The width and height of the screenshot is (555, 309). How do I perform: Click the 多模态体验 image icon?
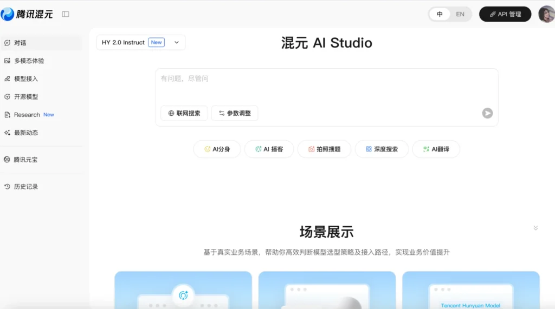tap(7, 61)
